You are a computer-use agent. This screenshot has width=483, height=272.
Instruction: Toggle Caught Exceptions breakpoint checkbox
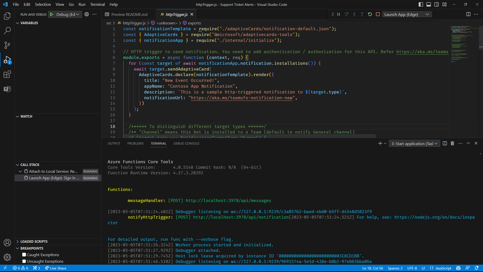click(x=24, y=255)
